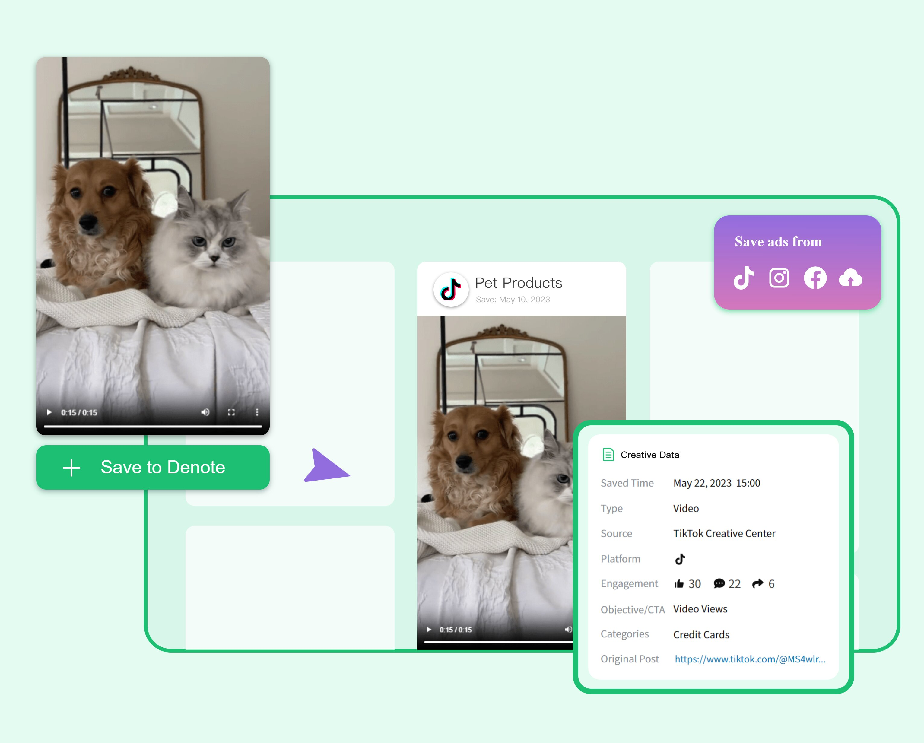Click the TikTok icon in Platform row

point(680,559)
